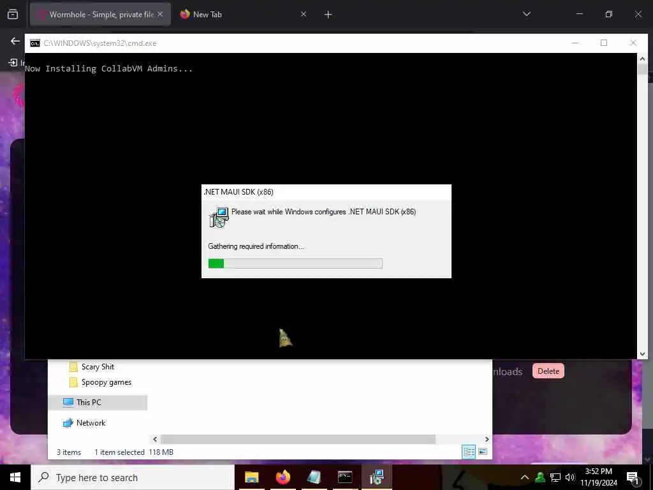Click cmd window scrollbar down arrow
Viewport: 653px width, 490px height.
(642, 353)
